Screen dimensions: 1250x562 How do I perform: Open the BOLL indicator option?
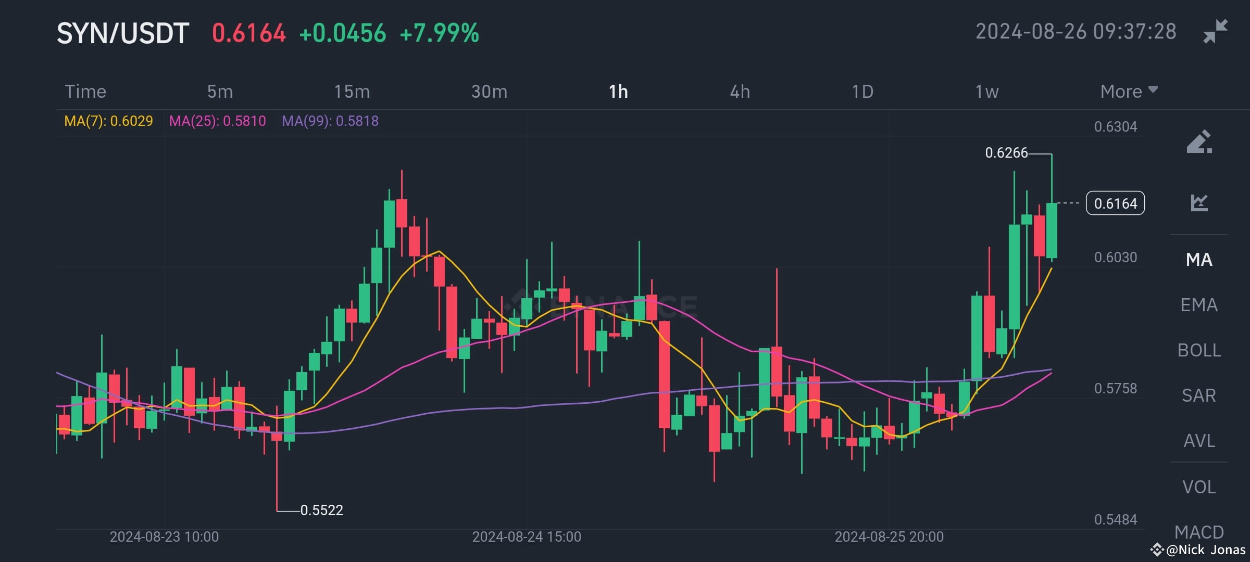[1199, 350]
